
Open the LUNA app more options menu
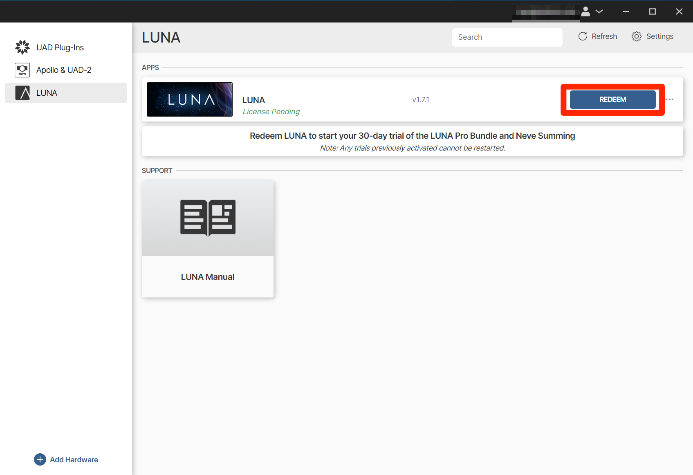click(x=669, y=99)
